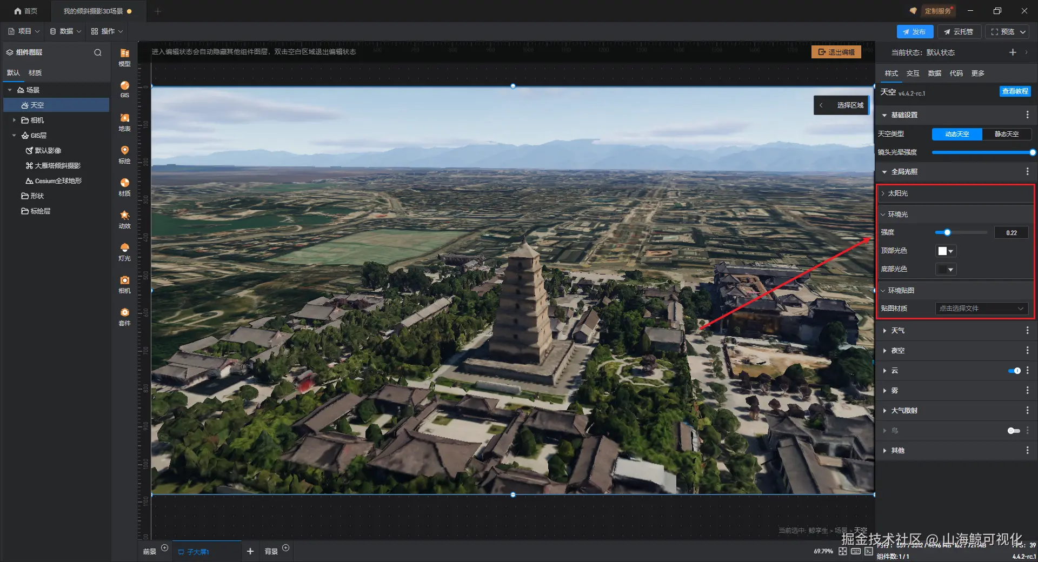
Task: Open the 天气 section options menu
Action: (x=1027, y=330)
